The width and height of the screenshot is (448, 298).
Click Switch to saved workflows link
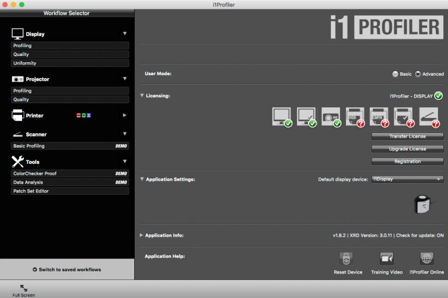70,269
